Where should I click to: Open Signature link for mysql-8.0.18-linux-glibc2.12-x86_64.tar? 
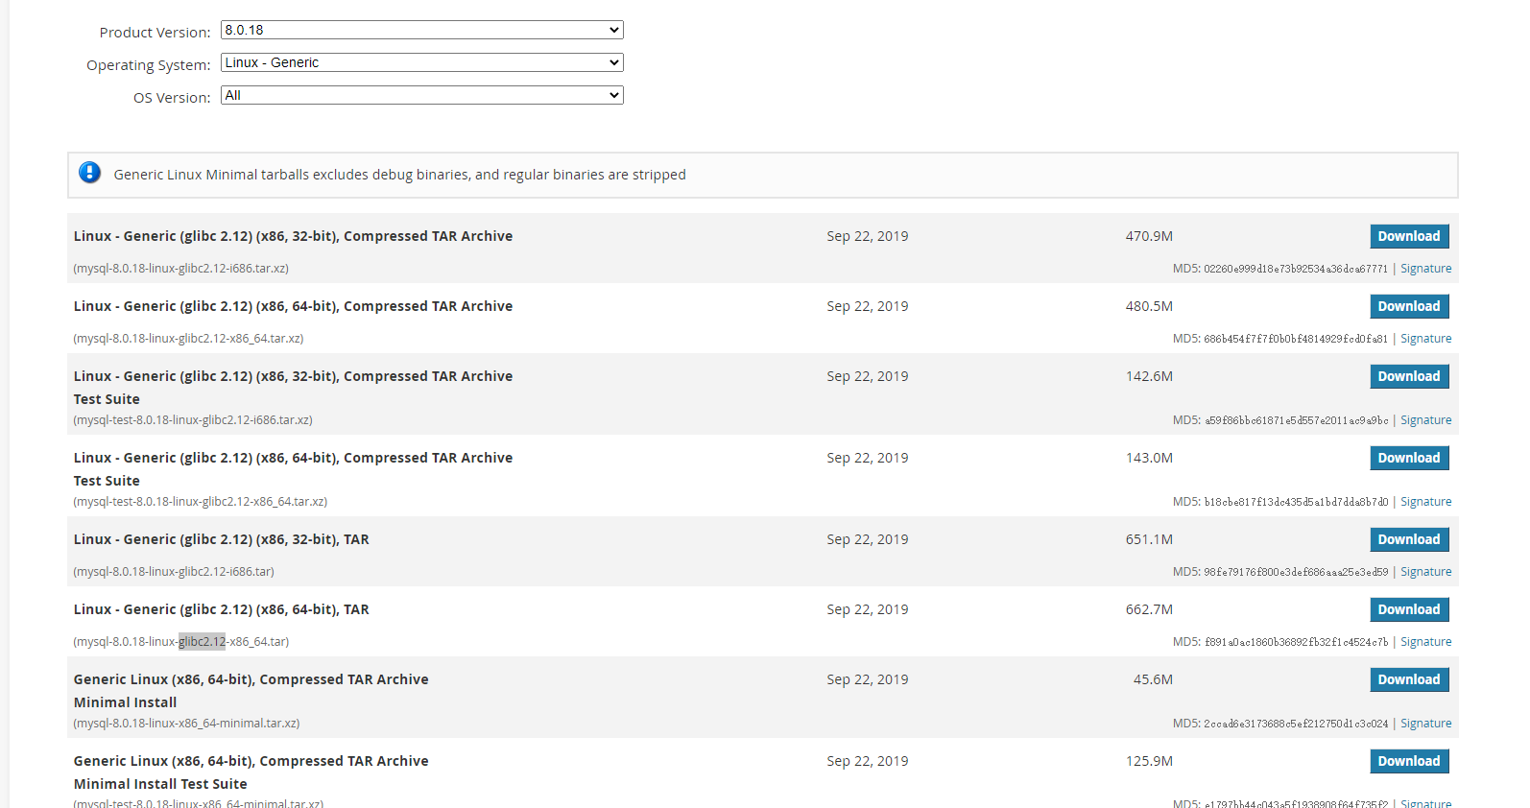pos(1425,642)
